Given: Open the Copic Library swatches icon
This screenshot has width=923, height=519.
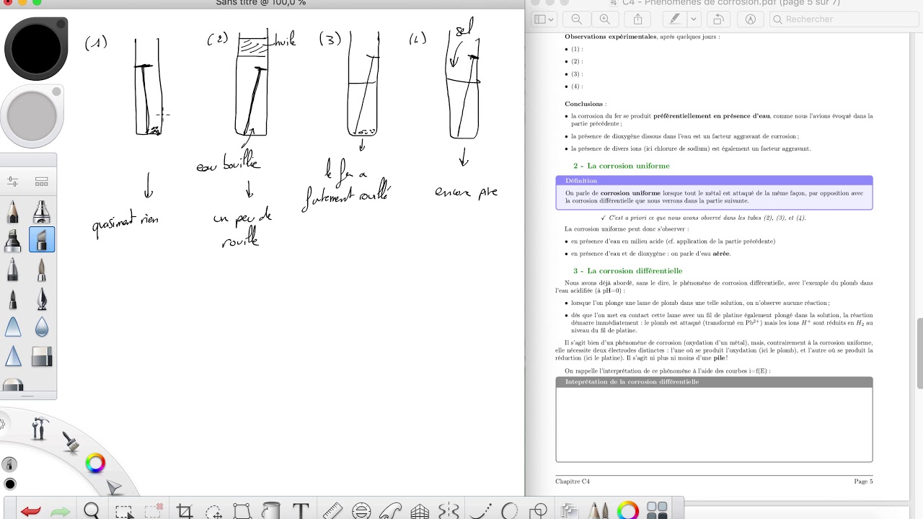Looking at the screenshot, I should pos(657,511).
